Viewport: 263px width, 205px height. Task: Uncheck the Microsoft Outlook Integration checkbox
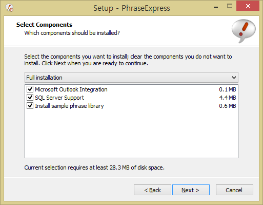[x=30, y=89]
